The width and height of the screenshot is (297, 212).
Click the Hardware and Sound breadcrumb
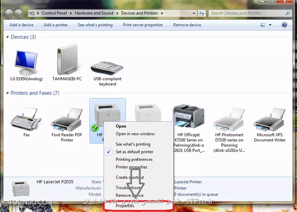[x=94, y=13]
